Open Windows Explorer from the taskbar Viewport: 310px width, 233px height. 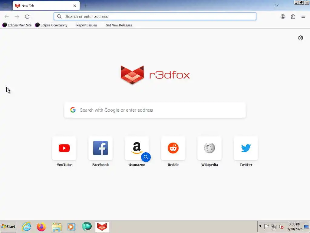tap(57, 226)
